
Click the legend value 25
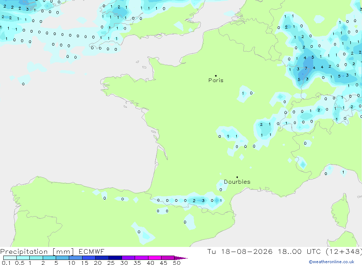tap(111, 263)
